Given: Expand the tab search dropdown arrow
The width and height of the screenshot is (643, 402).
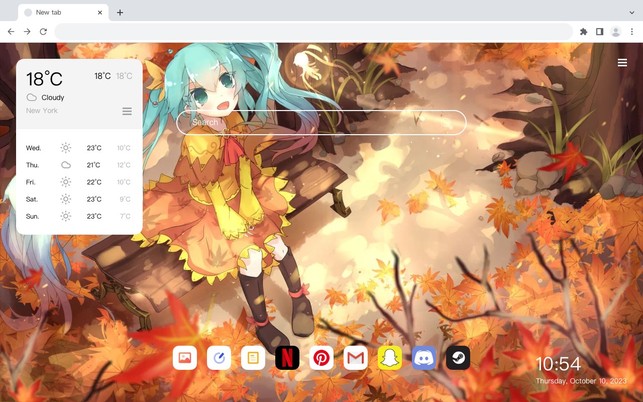Looking at the screenshot, I should tap(632, 13).
